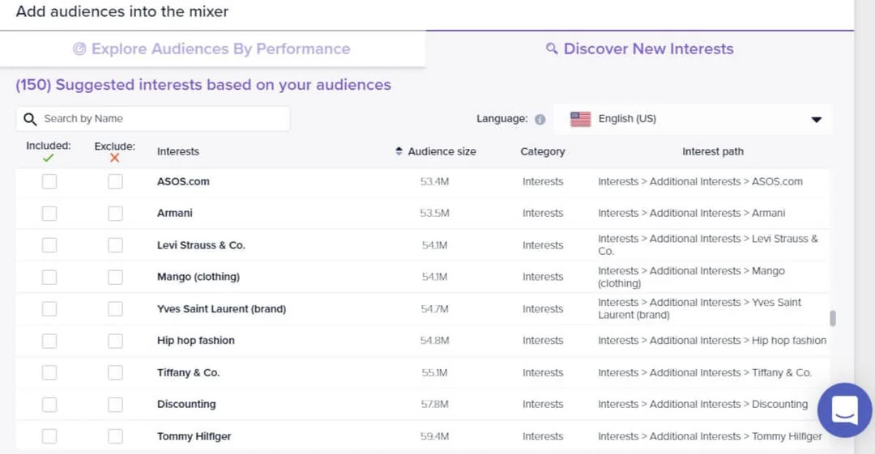Screen dimensions: 875x454
Task: Click the Interests column header
Action: (178, 151)
